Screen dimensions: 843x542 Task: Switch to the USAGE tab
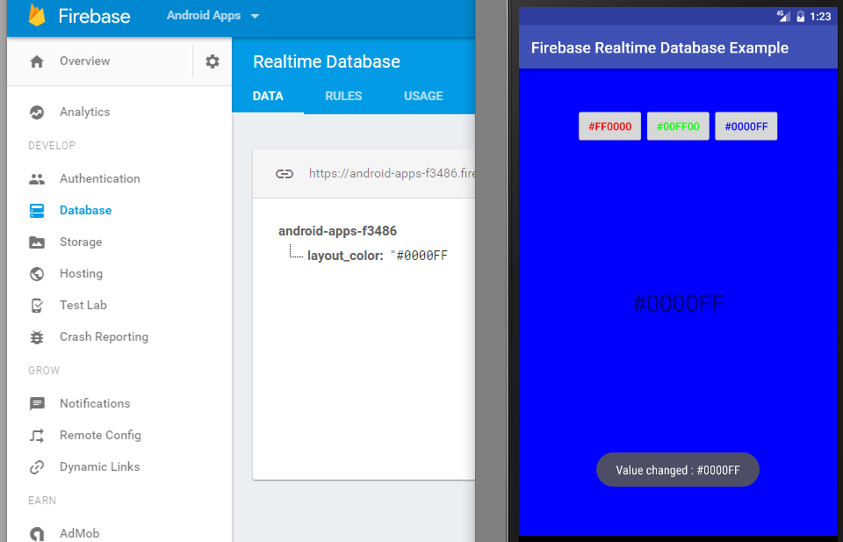[423, 97]
